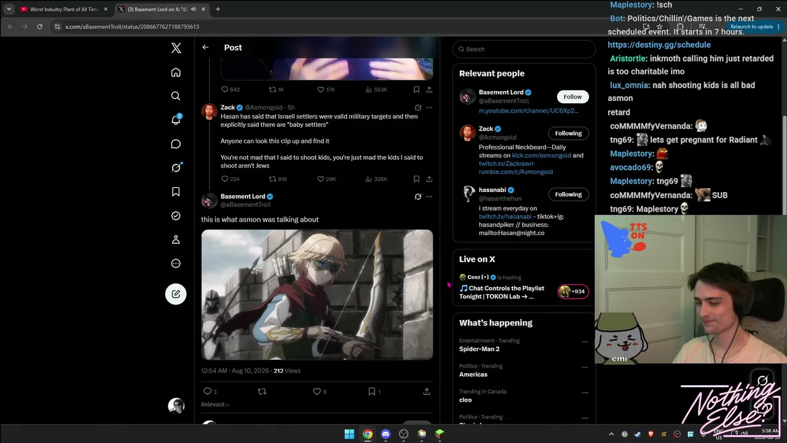Open the More menu in X sidebar
787x443 pixels.
[176, 263]
